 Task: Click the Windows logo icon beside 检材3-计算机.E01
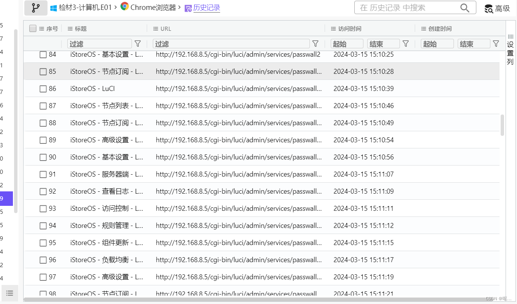coord(53,8)
